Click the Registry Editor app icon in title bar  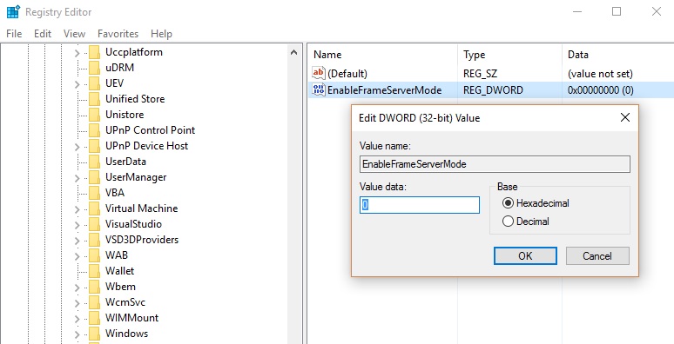(x=13, y=11)
